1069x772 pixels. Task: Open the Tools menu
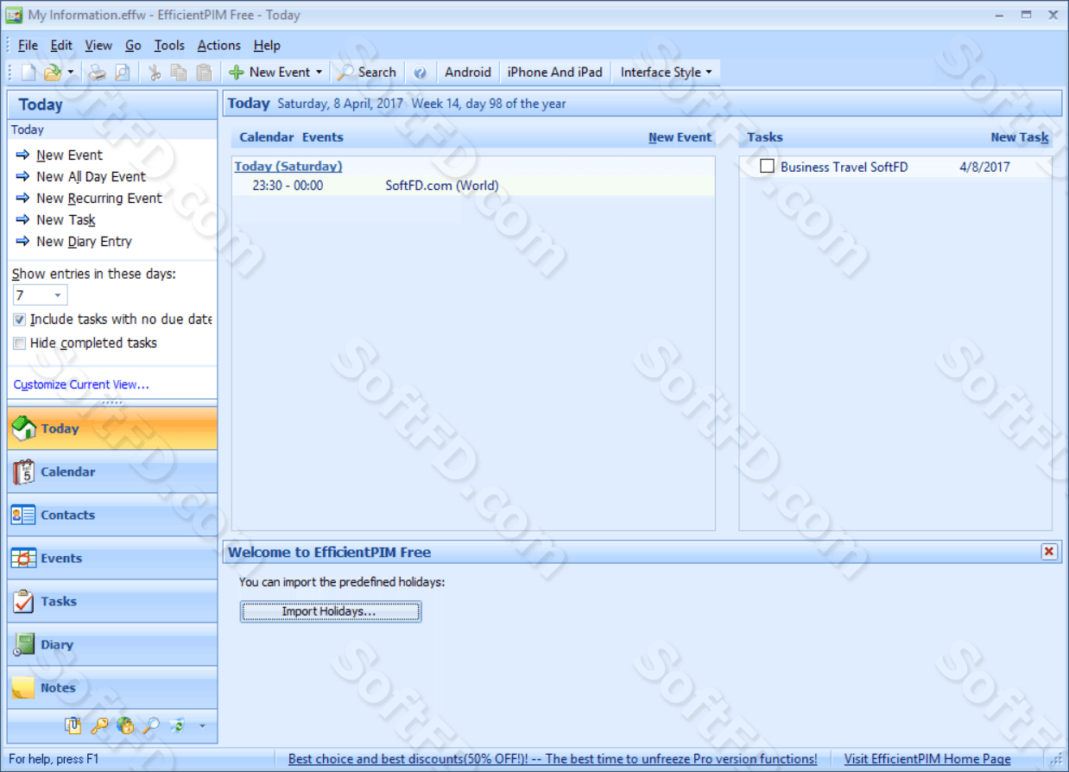tap(169, 46)
